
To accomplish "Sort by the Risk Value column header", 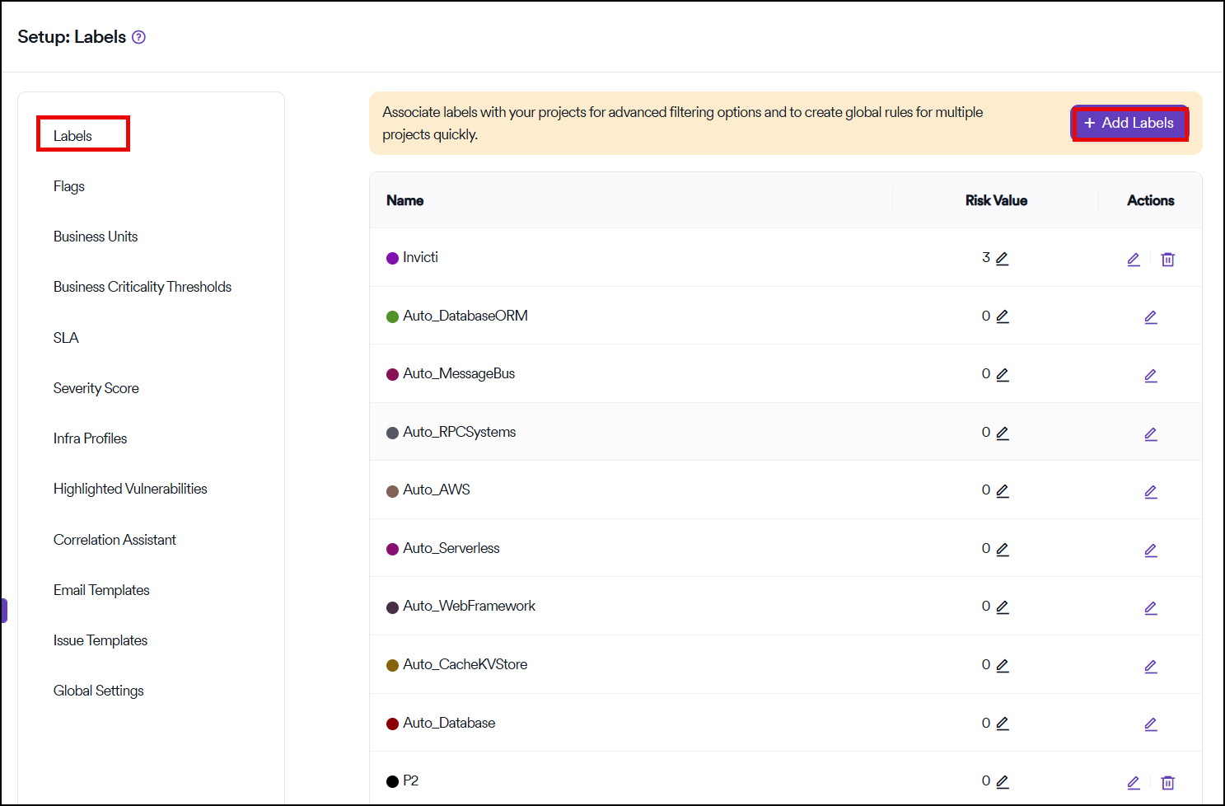I will 996,200.
